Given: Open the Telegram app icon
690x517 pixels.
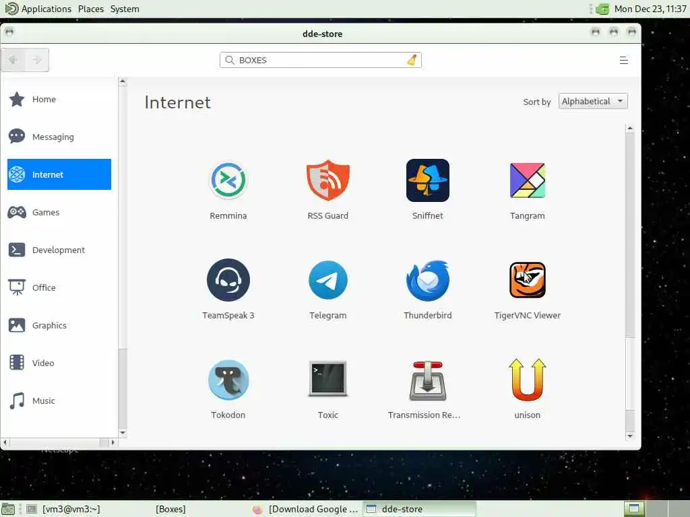Looking at the screenshot, I should pyautogui.click(x=328, y=280).
